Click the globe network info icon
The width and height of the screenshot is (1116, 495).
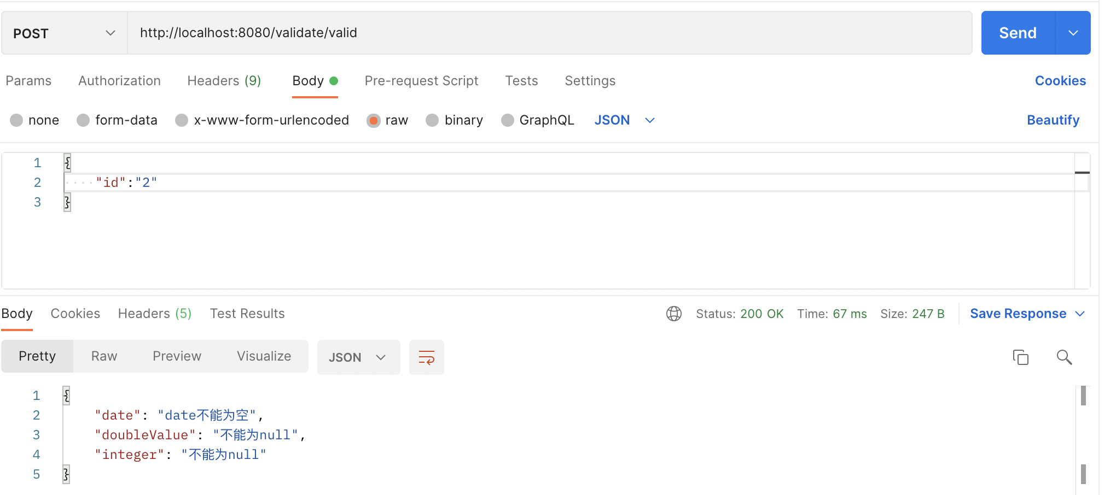tap(674, 313)
